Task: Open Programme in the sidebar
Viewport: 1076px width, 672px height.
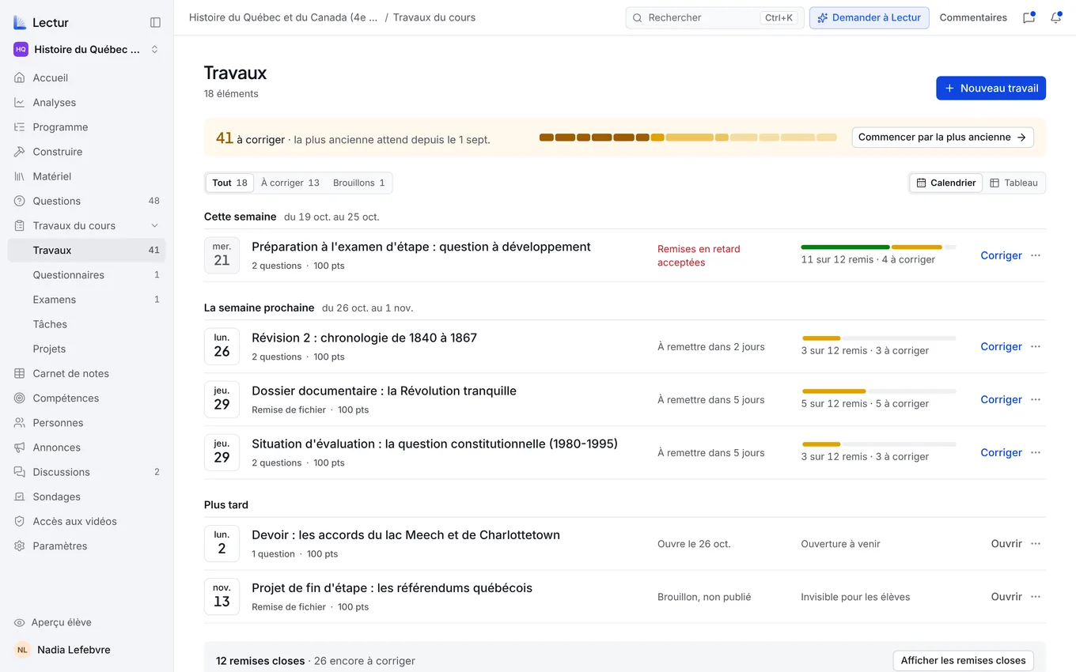Action: tap(86, 126)
